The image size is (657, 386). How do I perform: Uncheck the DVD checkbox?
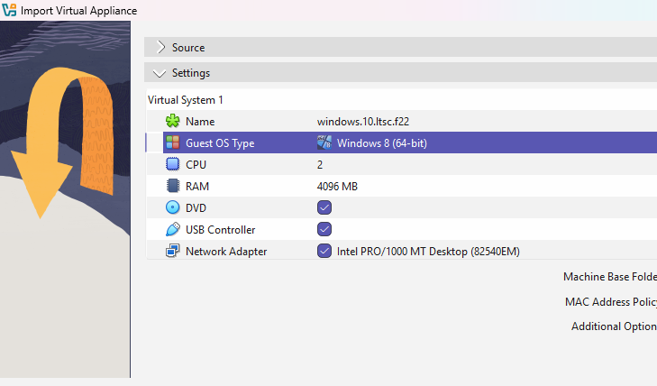click(x=324, y=208)
